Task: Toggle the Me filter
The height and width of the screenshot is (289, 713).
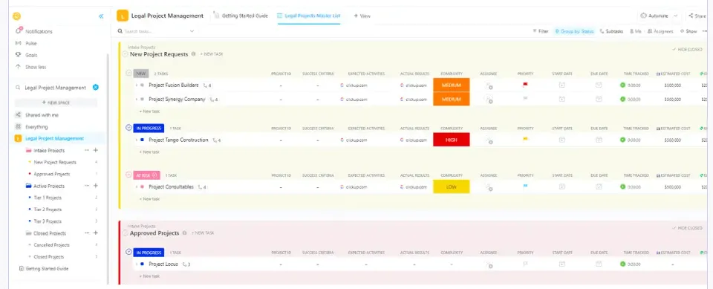Action: pos(635,31)
